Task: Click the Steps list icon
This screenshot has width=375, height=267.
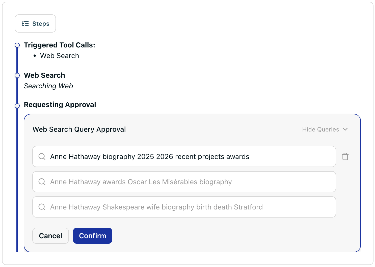Action: (x=25, y=24)
